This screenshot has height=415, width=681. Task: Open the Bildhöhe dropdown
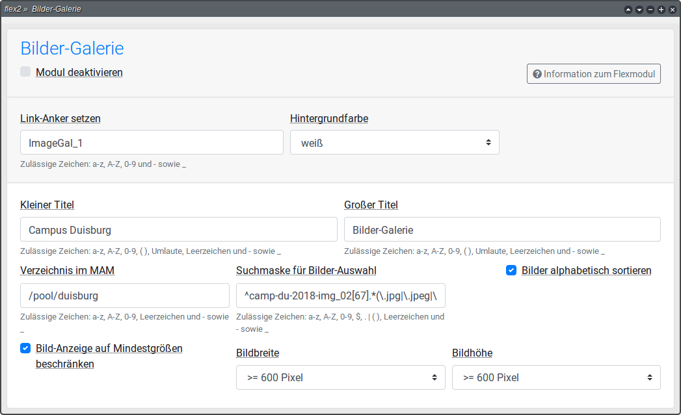[x=556, y=377]
